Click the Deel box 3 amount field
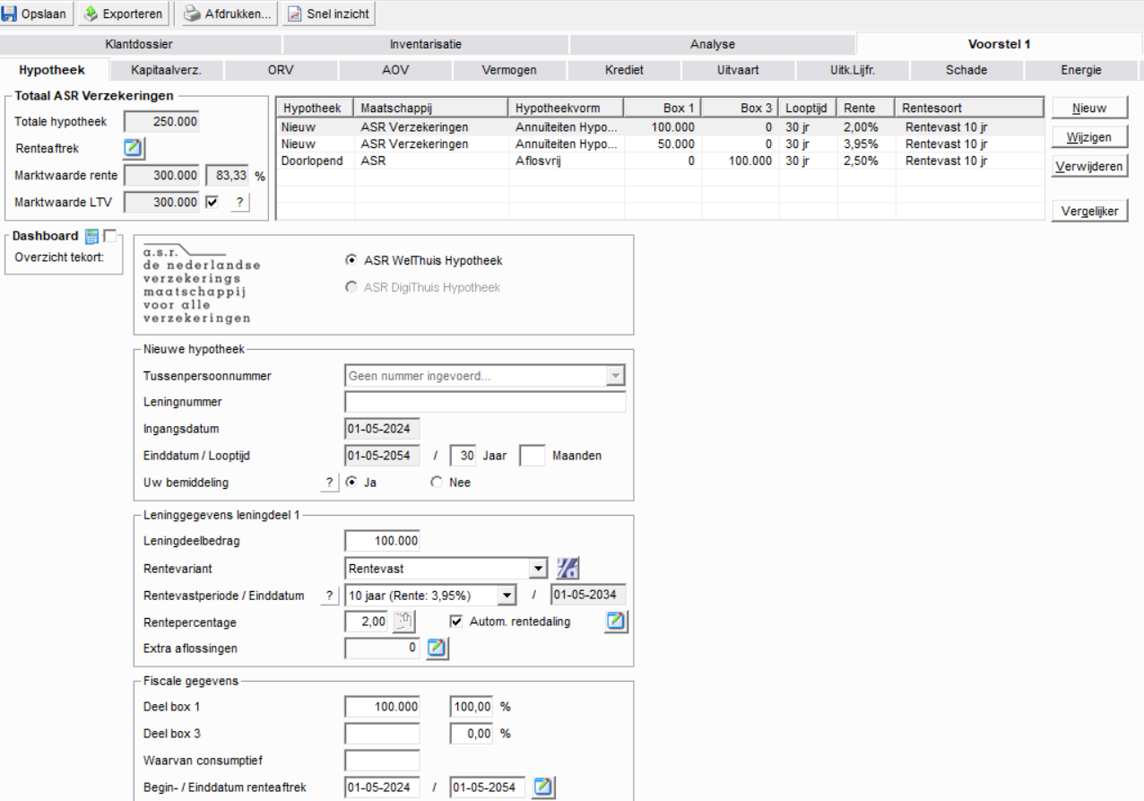 click(382, 734)
